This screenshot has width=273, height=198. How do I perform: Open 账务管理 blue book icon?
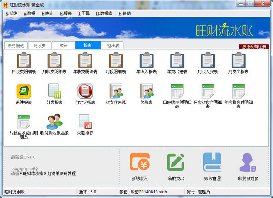[212, 162]
